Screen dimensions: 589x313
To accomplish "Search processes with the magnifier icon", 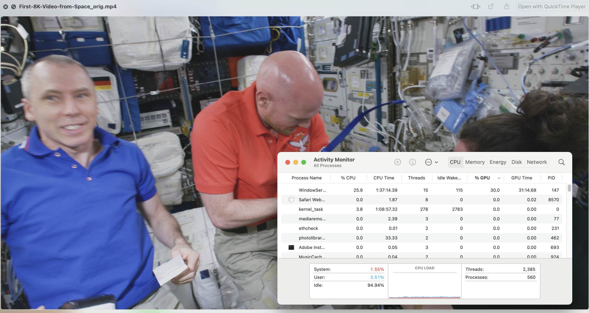I will click(x=562, y=162).
